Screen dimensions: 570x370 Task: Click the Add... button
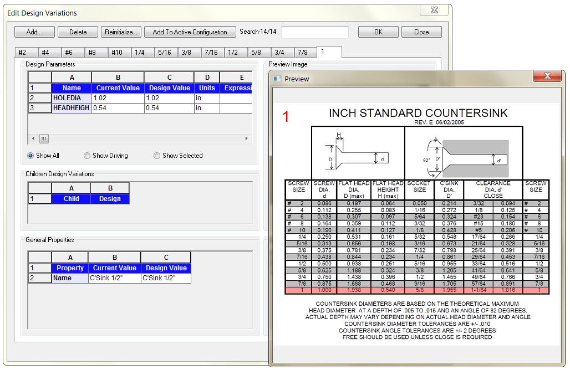(x=34, y=32)
